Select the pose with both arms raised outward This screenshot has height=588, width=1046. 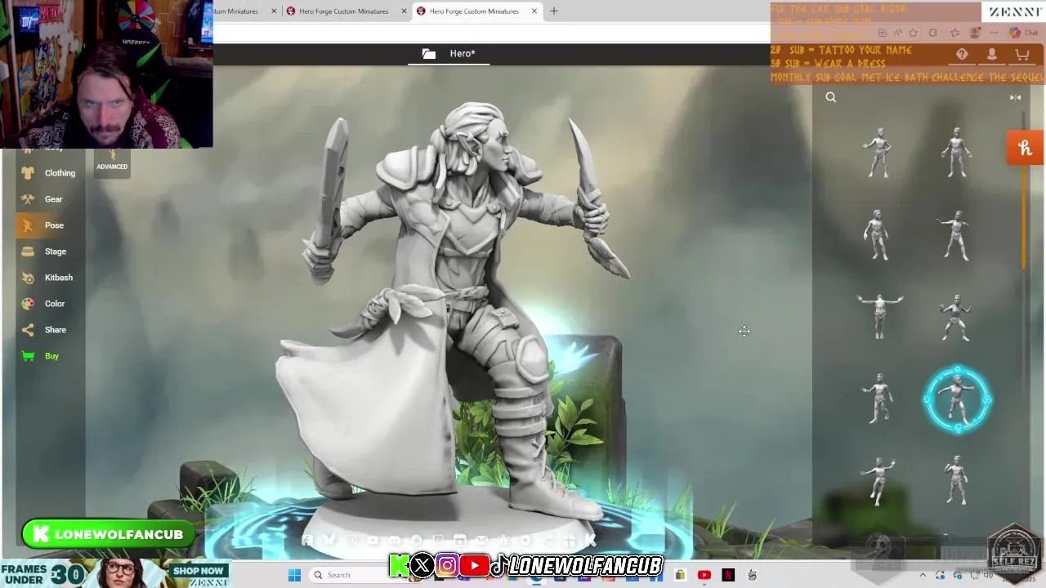point(879,316)
